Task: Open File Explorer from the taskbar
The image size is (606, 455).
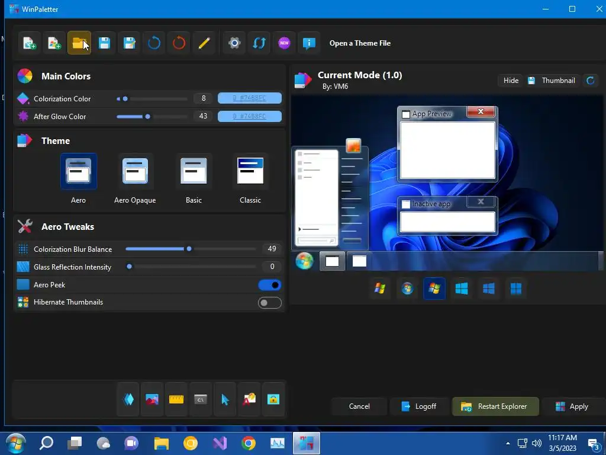Action: pos(161,443)
